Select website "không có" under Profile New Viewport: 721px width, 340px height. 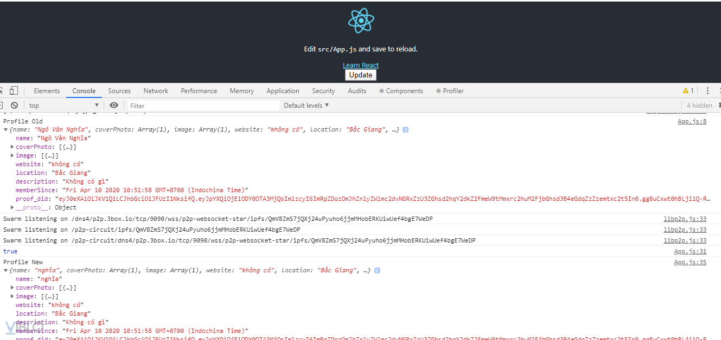tap(49, 305)
